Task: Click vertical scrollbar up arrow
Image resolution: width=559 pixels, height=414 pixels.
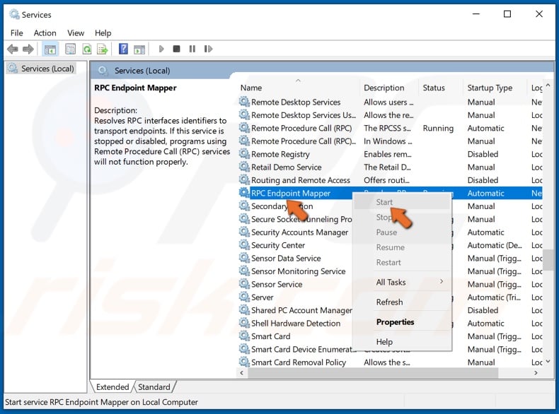Action: (548, 85)
